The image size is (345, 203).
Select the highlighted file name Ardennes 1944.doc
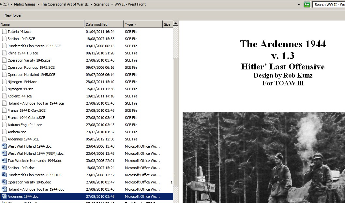[x=23, y=196]
